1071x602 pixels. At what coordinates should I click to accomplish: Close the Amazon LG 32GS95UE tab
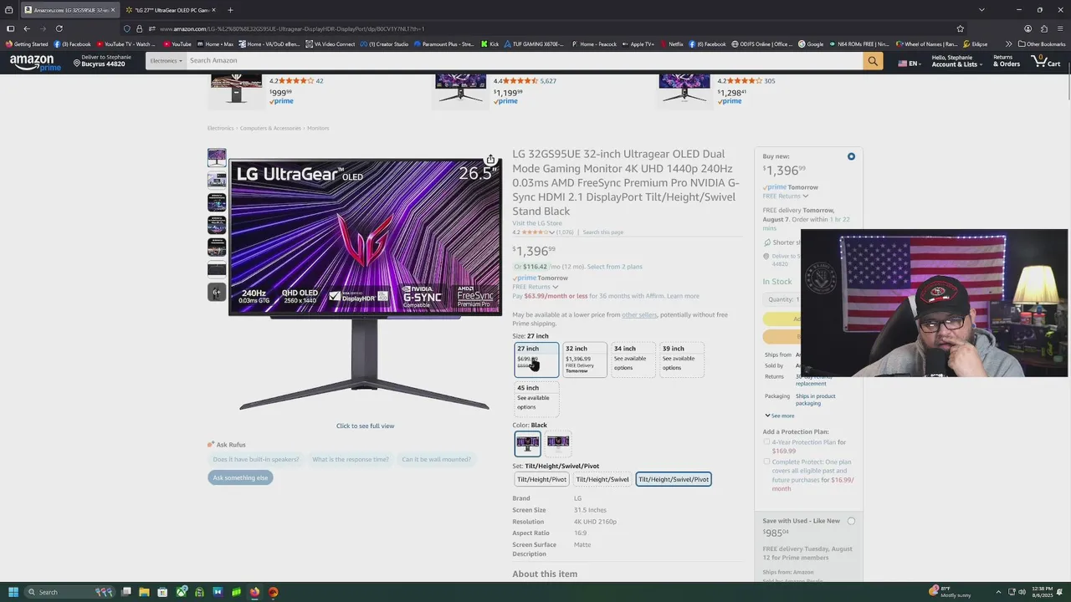point(113,10)
